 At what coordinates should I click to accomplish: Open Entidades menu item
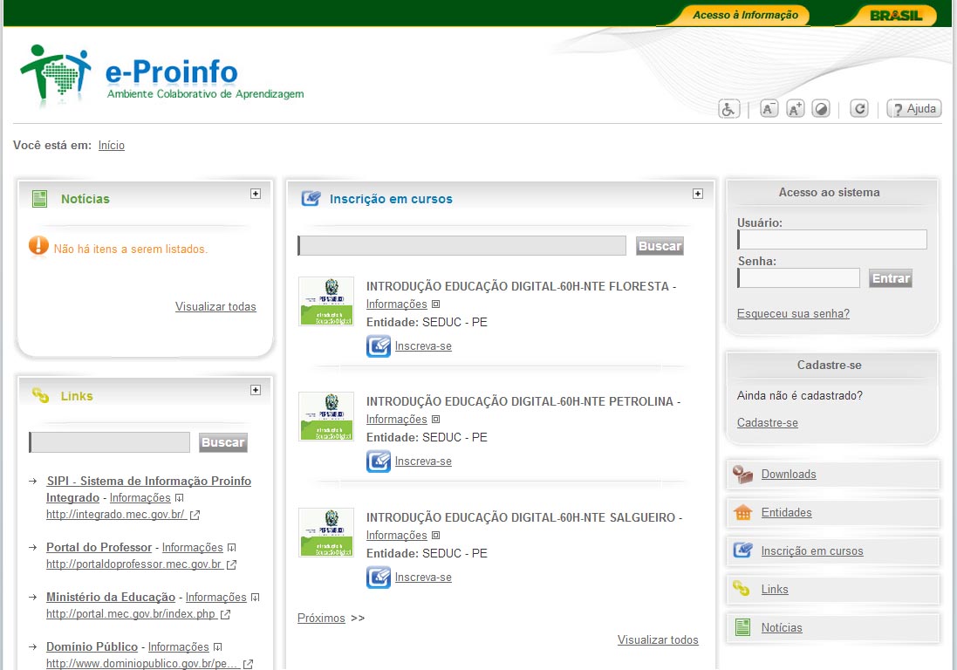(x=786, y=513)
